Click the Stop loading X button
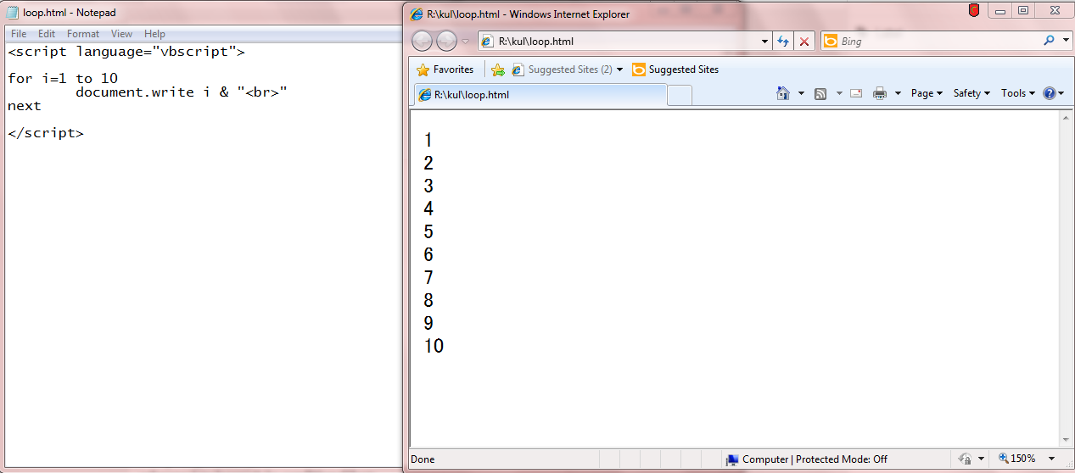Image resolution: width=1075 pixels, height=473 pixels. coord(804,41)
